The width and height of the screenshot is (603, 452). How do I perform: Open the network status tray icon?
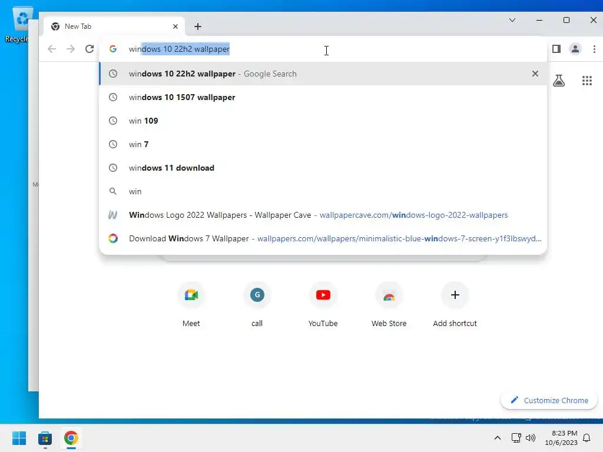[x=516, y=438]
